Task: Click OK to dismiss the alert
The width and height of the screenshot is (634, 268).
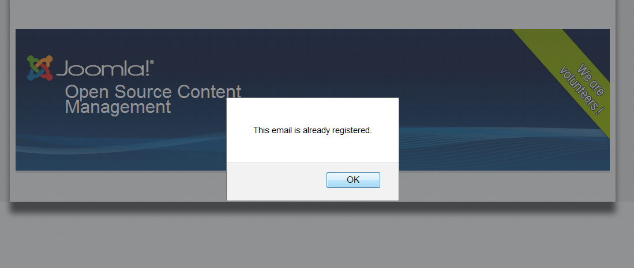Action: click(353, 180)
